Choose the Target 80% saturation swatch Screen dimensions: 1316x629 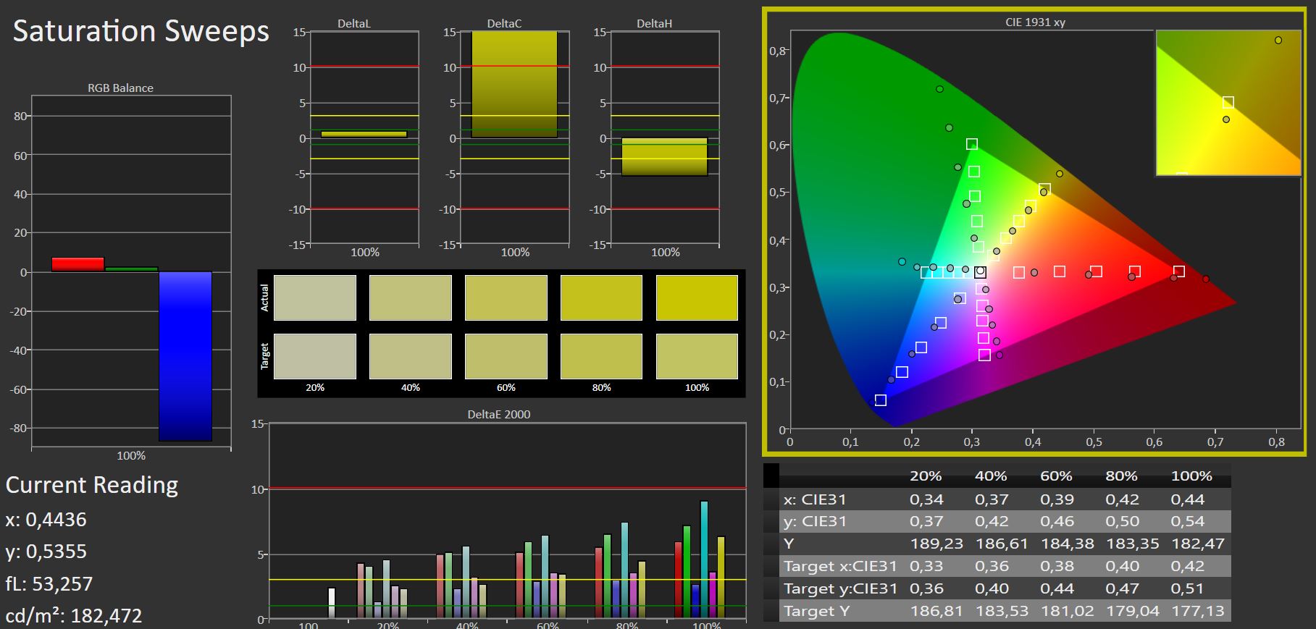601,356
